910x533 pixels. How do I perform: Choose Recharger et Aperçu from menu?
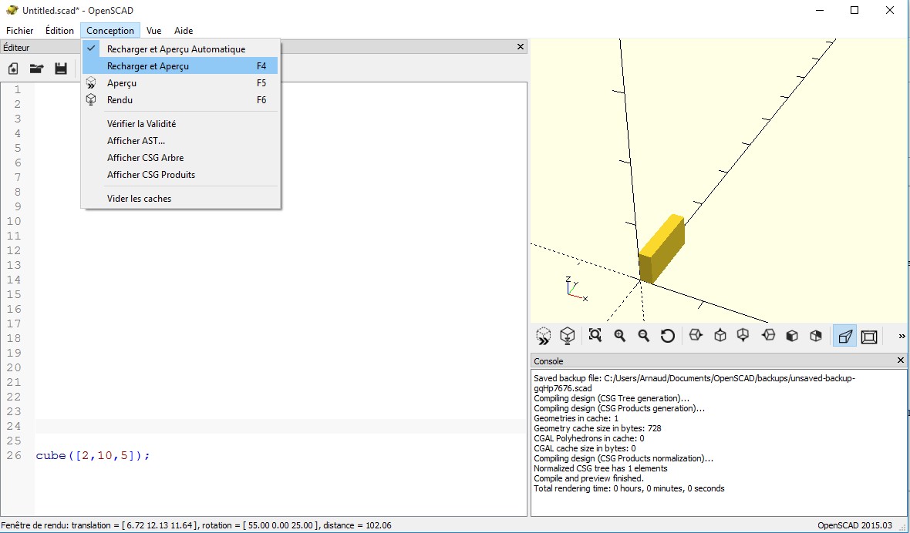pyautogui.click(x=181, y=66)
